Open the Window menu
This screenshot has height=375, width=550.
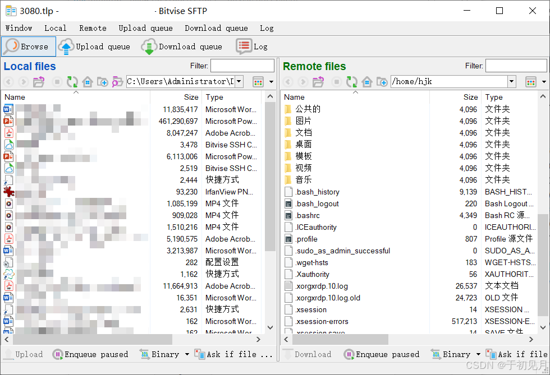[19, 28]
